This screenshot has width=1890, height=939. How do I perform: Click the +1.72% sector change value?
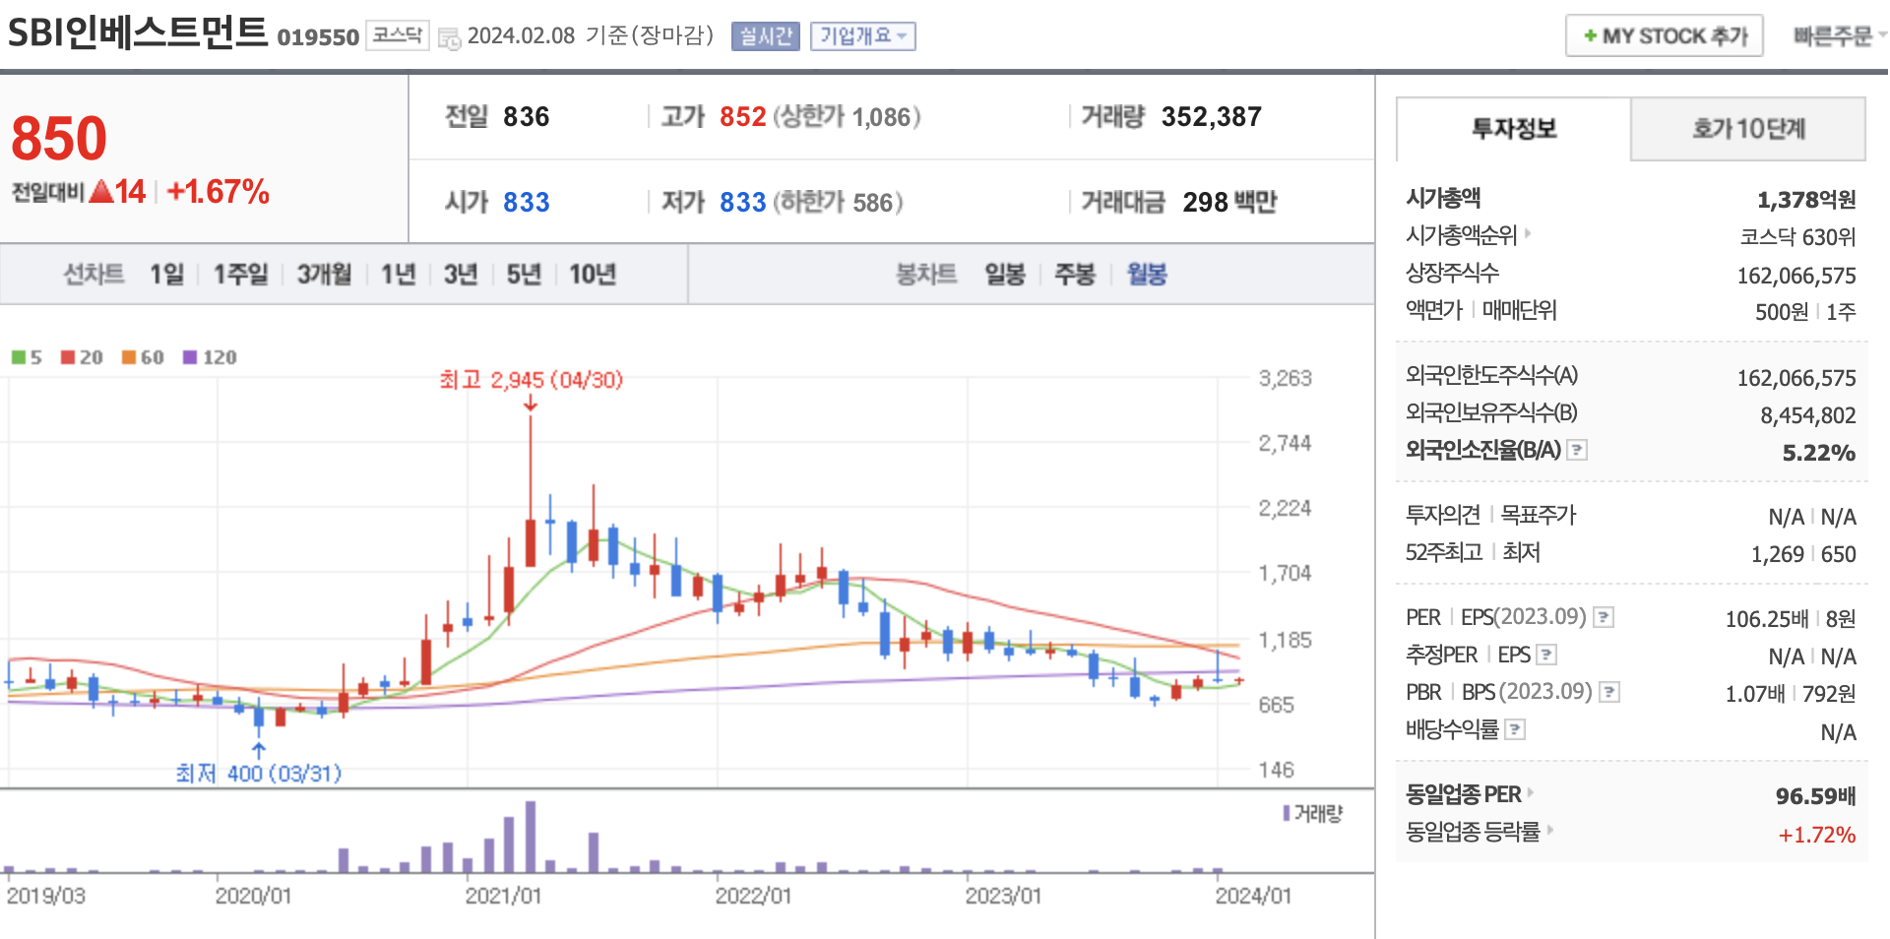pyautogui.click(x=1817, y=835)
